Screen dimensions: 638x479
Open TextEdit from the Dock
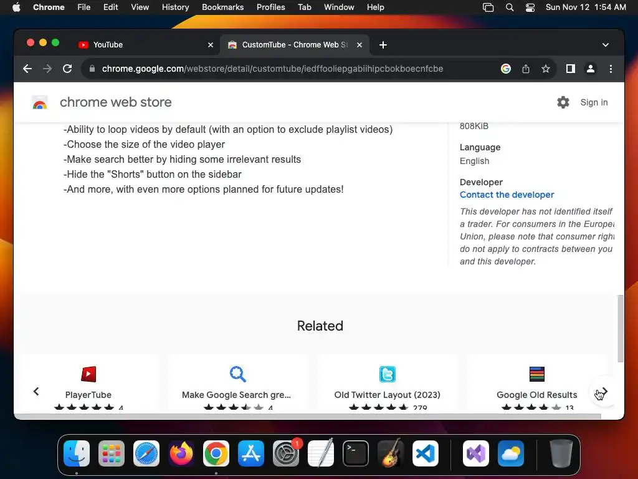(321, 453)
